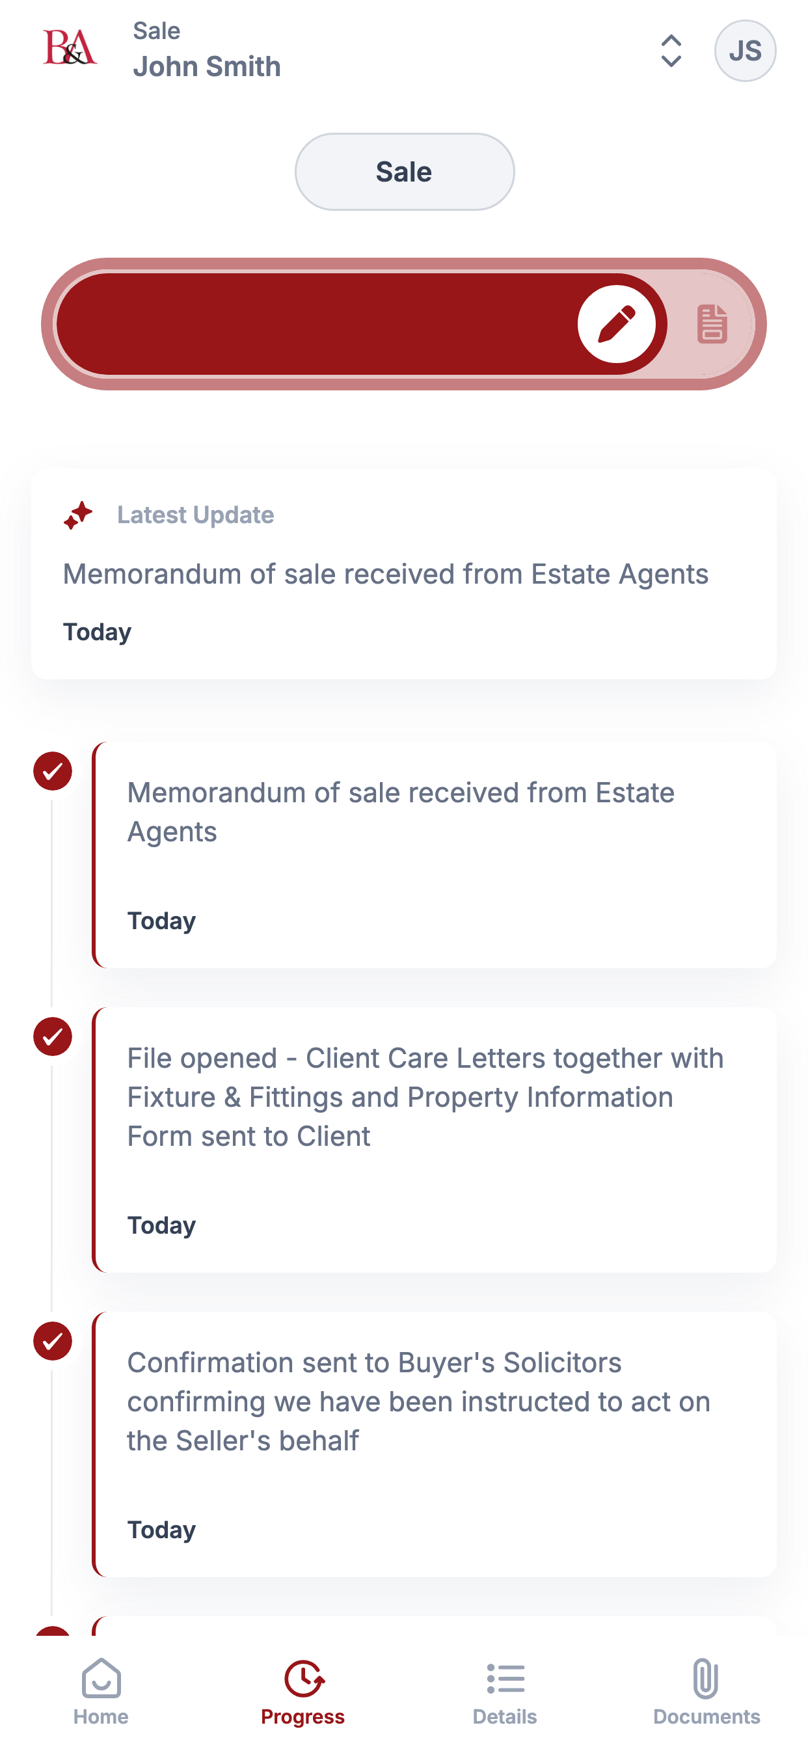Open John Smith case selector
Screen dimensions: 808x1749
tap(206, 51)
